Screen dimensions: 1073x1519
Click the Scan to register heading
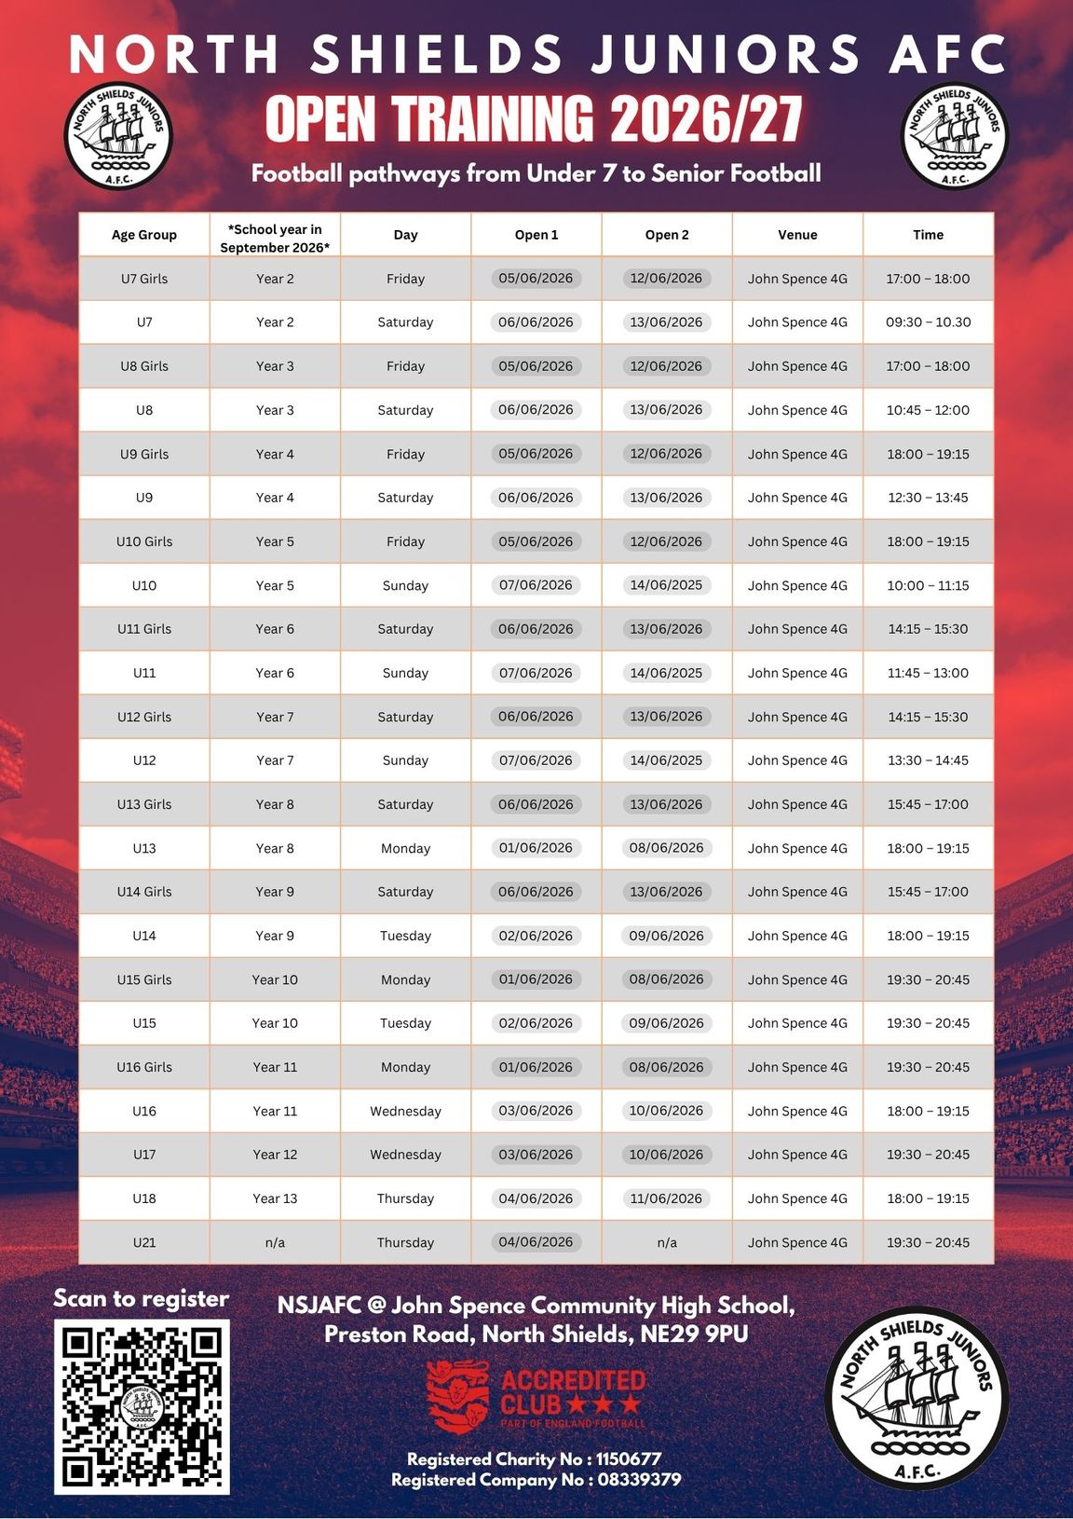coord(142,1298)
